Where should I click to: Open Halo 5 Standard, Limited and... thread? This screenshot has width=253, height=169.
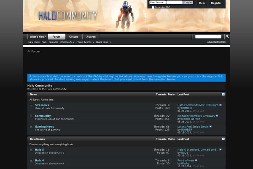click(x=198, y=150)
